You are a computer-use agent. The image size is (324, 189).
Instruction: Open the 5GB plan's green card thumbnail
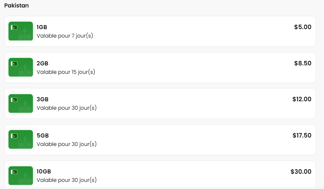pos(21,140)
